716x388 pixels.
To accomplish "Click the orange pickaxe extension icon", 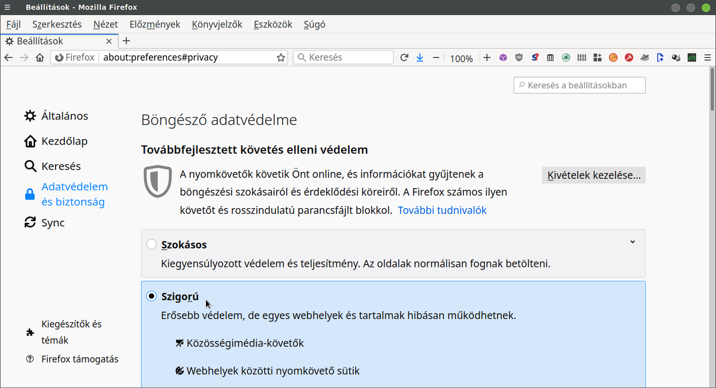I will [x=613, y=57].
